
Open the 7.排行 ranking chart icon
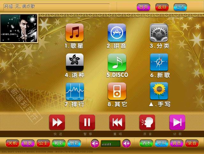click(x=75, y=92)
